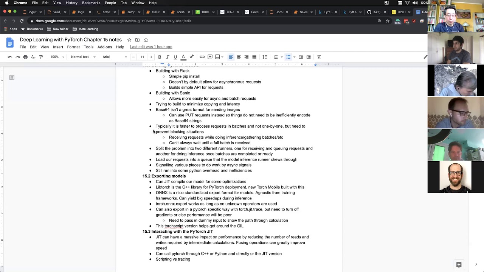Toggle underline formatting
The image size is (484, 272).
[x=175, y=57]
